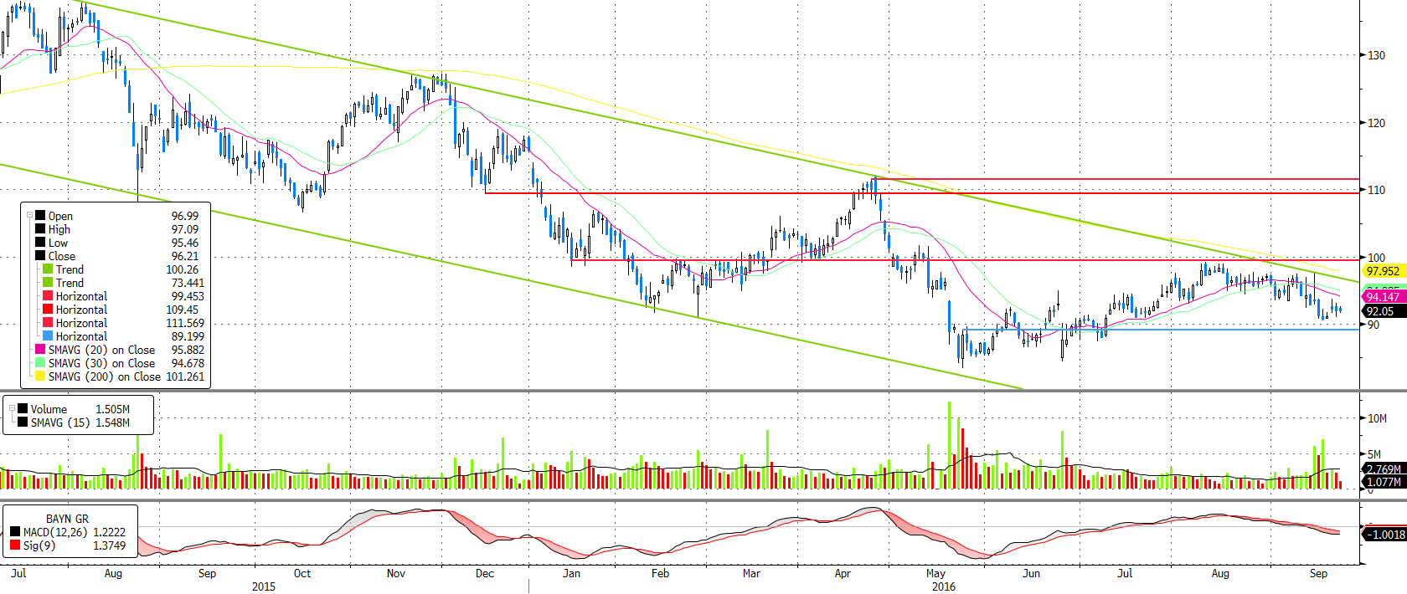Click the Open value 96.99
This screenshot has height=594, width=1407.
(185, 216)
